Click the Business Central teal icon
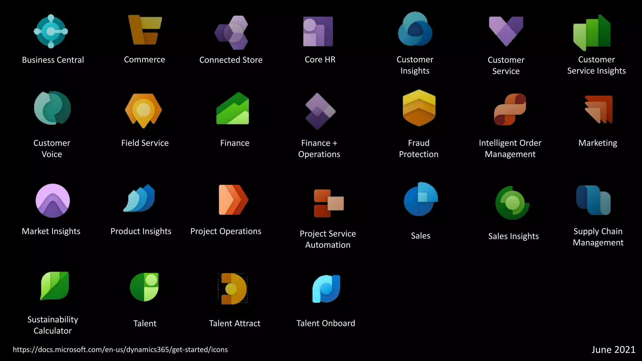Screen dimensions: 642x361 click(51, 31)
